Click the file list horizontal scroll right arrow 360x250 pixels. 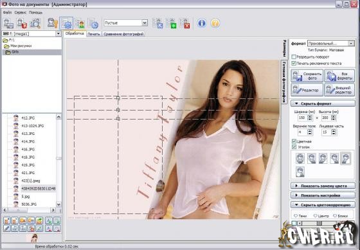pos(53,210)
